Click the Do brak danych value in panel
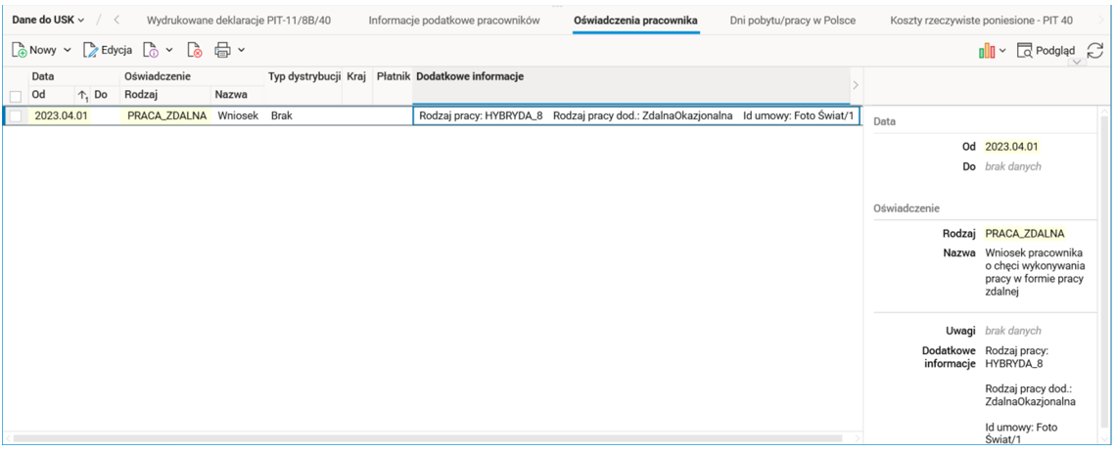This screenshot has height=453, width=1116. pyautogui.click(x=1013, y=166)
